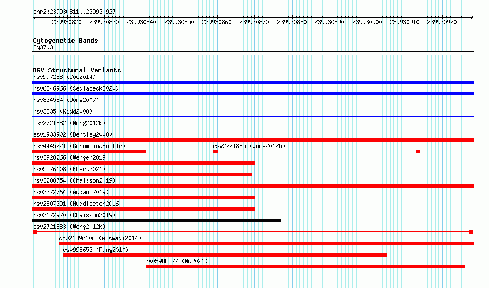The image size is (489, 288).
Task: Click ruler position 239930920
Action: (x=442, y=22)
